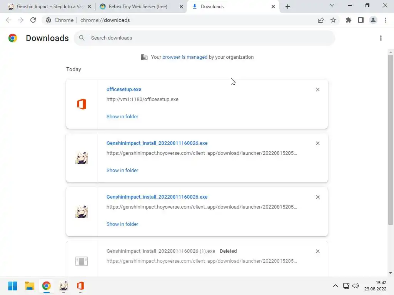Click the source URL of the second Genshin download

(x=202, y=153)
